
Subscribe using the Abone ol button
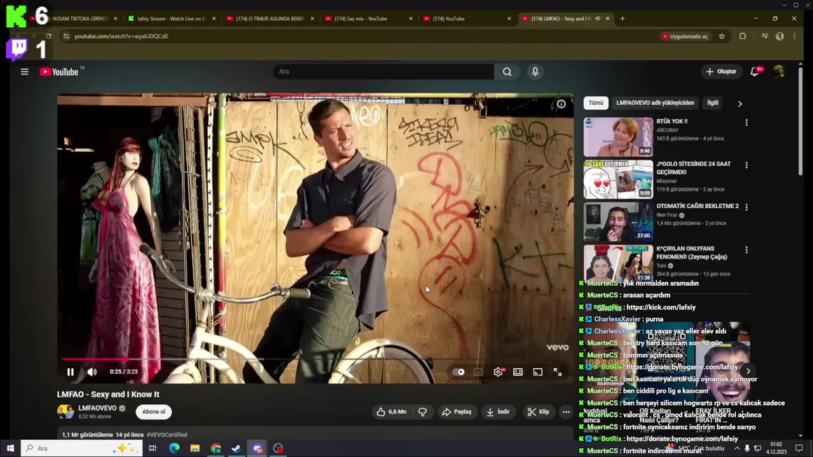(154, 412)
